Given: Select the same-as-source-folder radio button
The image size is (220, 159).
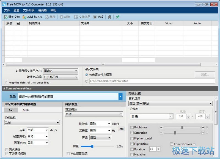Looking at the screenshot, I should [87, 75].
